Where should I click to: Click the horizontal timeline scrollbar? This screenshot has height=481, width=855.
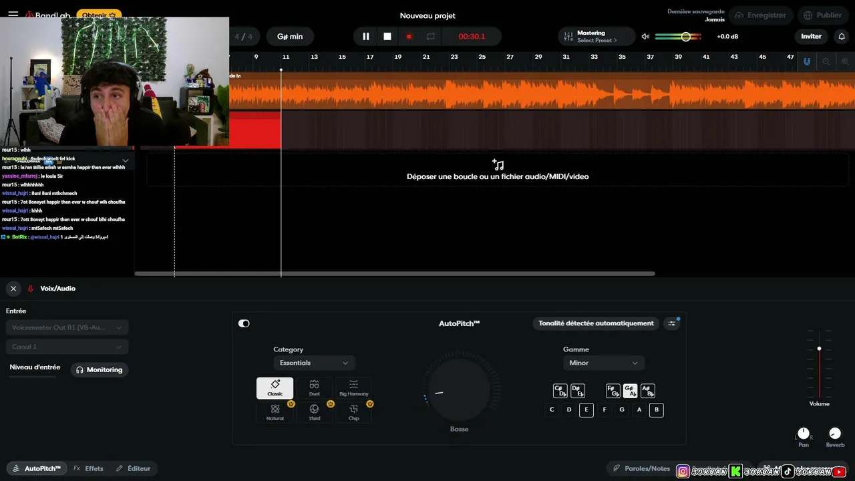point(395,273)
